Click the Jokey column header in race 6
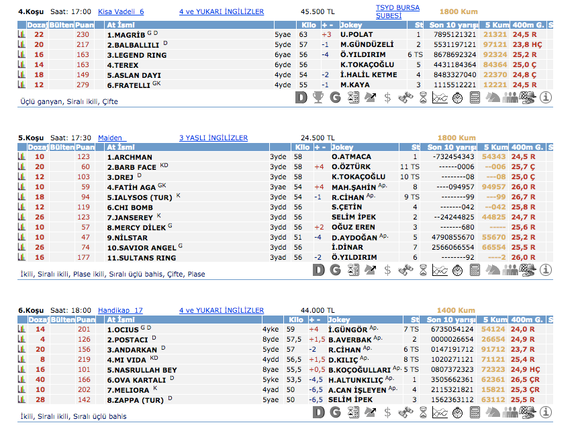 coord(342,320)
